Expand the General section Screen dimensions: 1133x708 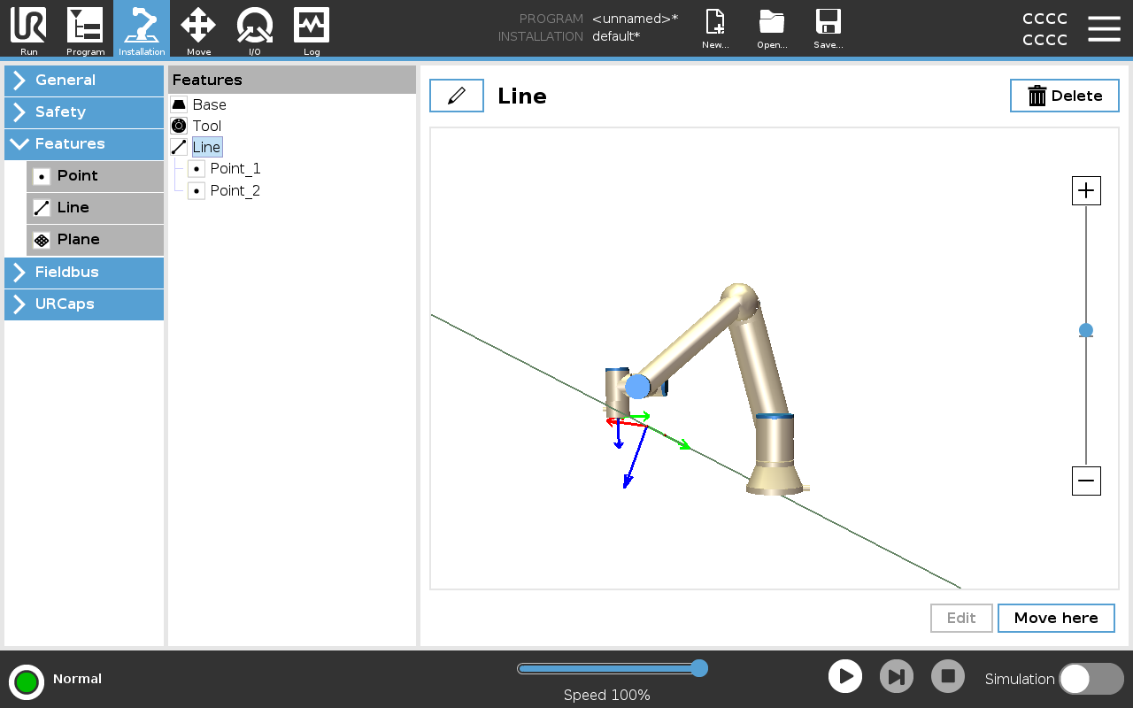pyautogui.click(x=84, y=80)
